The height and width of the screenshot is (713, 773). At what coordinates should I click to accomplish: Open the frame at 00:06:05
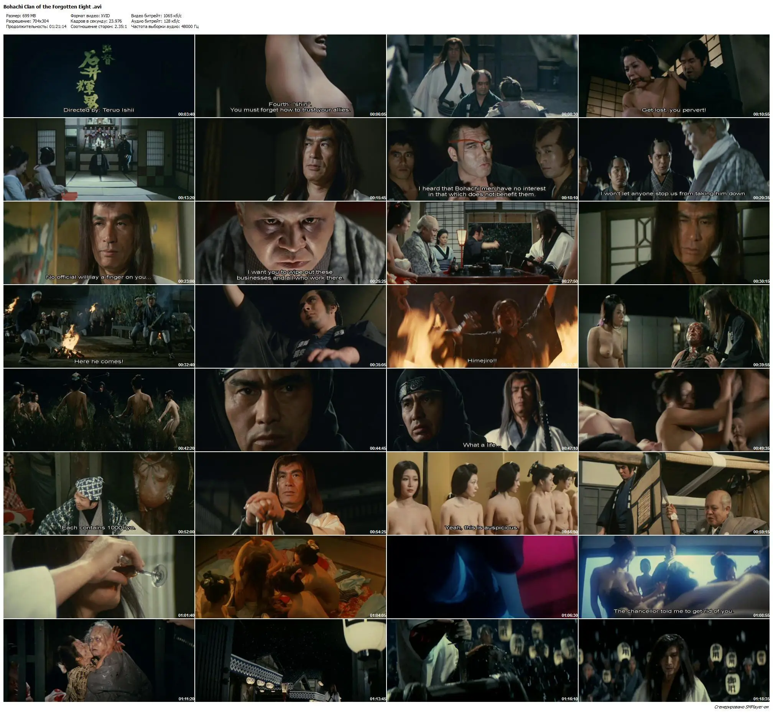click(290, 75)
